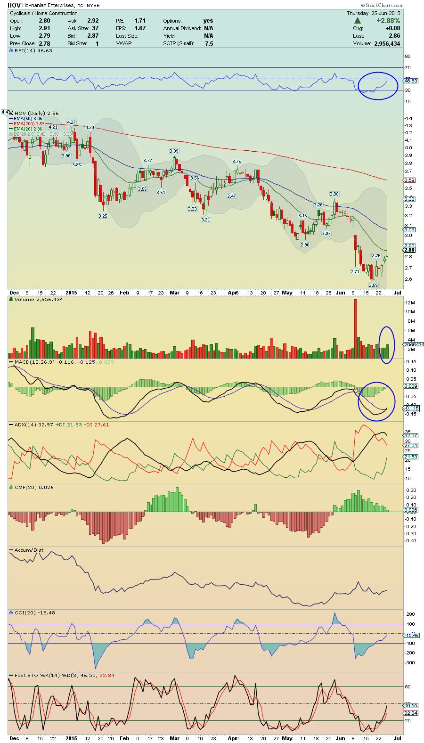This screenshot has width=424, height=743.
Task: Click the CCI '-15.48' axis tag
Action: [411, 635]
